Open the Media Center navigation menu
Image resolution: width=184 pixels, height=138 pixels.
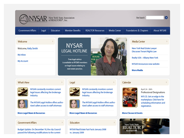click(115, 31)
